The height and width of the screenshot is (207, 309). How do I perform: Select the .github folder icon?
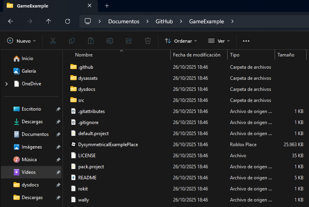[73, 67]
